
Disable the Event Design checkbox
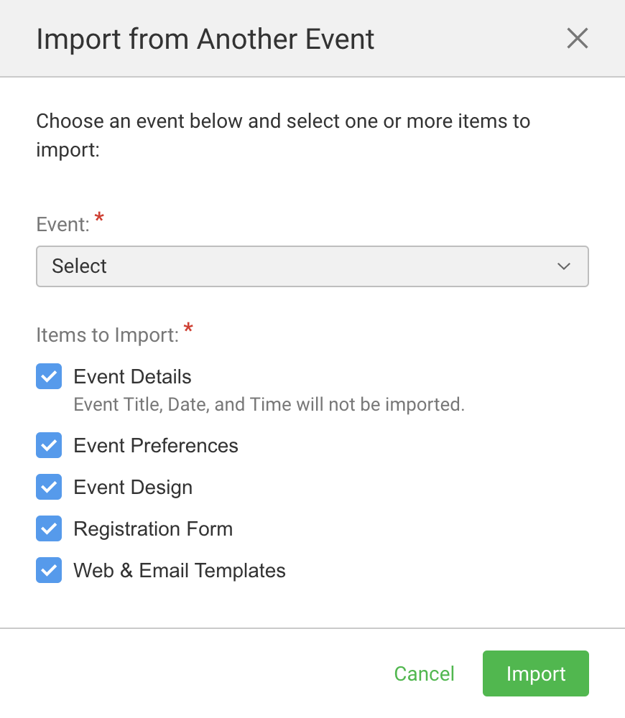coord(49,488)
